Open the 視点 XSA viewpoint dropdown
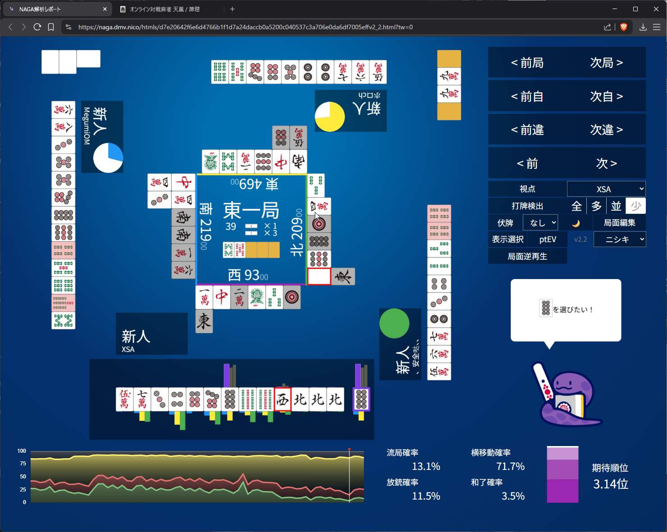This screenshot has width=667, height=532. 606,189
